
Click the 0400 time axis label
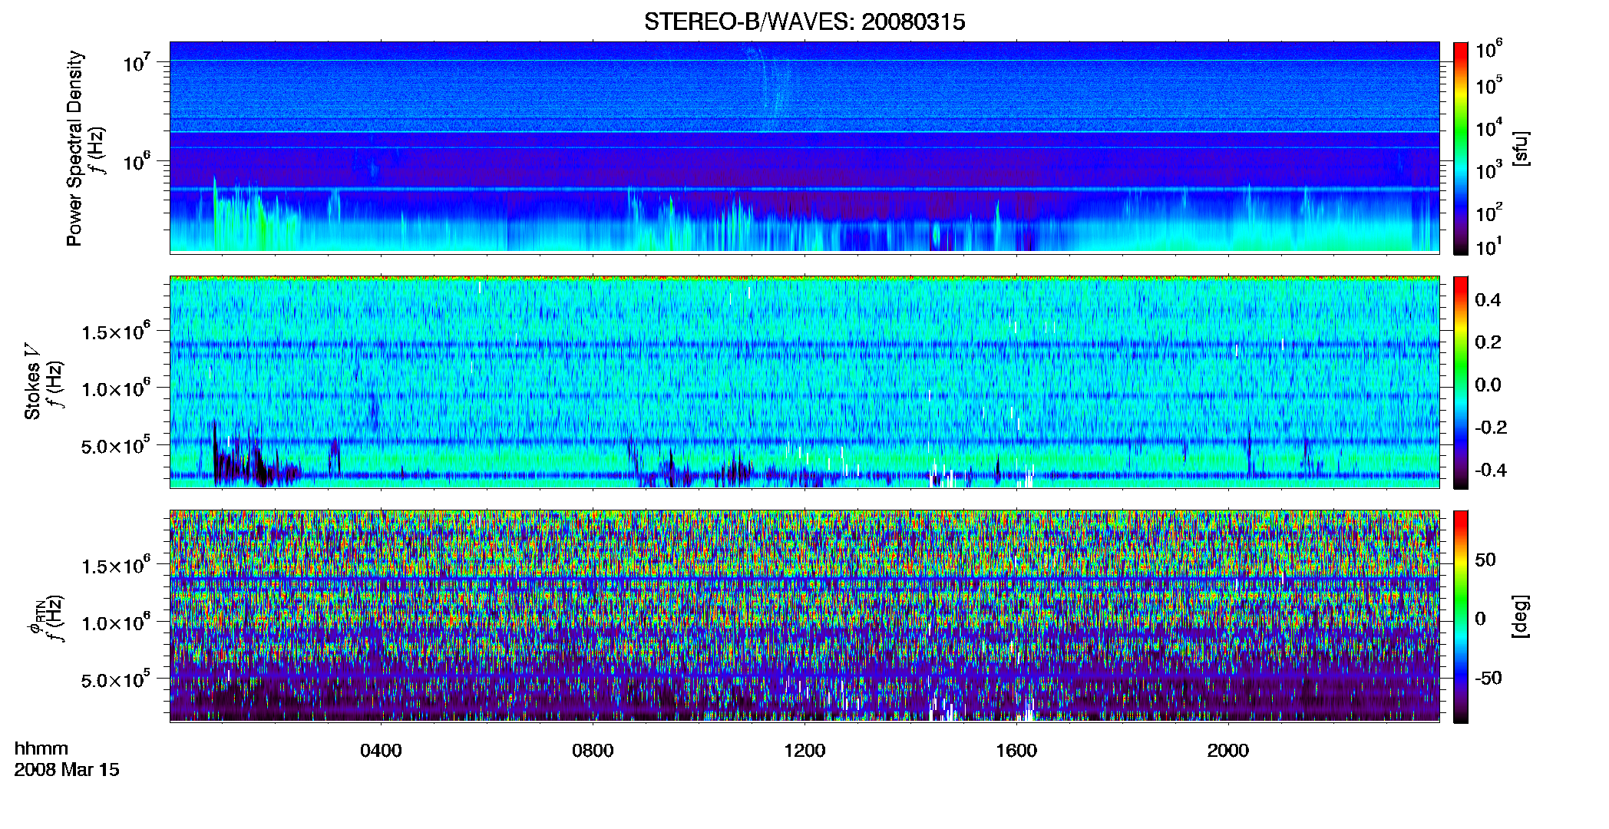(381, 750)
